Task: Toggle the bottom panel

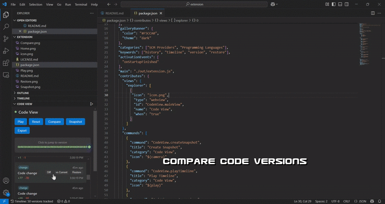Action: coord(340,4)
